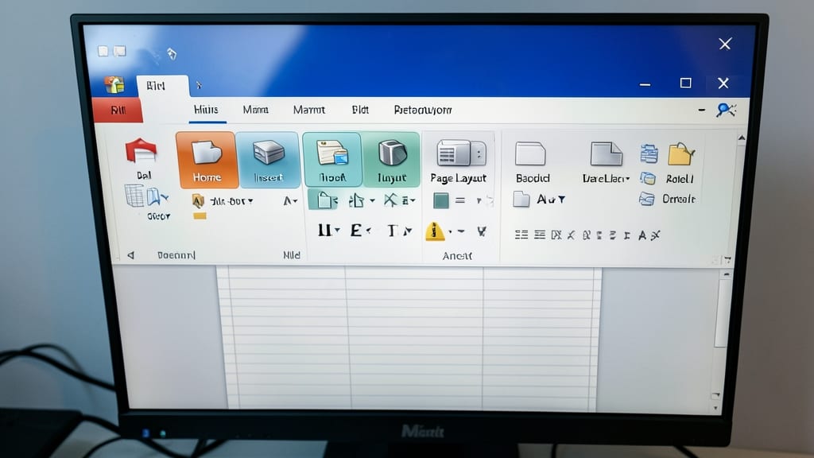Switch to the Hiiiis ribbon tab
The width and height of the screenshot is (814, 458).
point(206,110)
